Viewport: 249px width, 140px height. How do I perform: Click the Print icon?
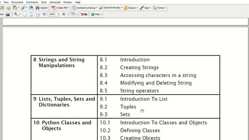click(x=9, y=8)
